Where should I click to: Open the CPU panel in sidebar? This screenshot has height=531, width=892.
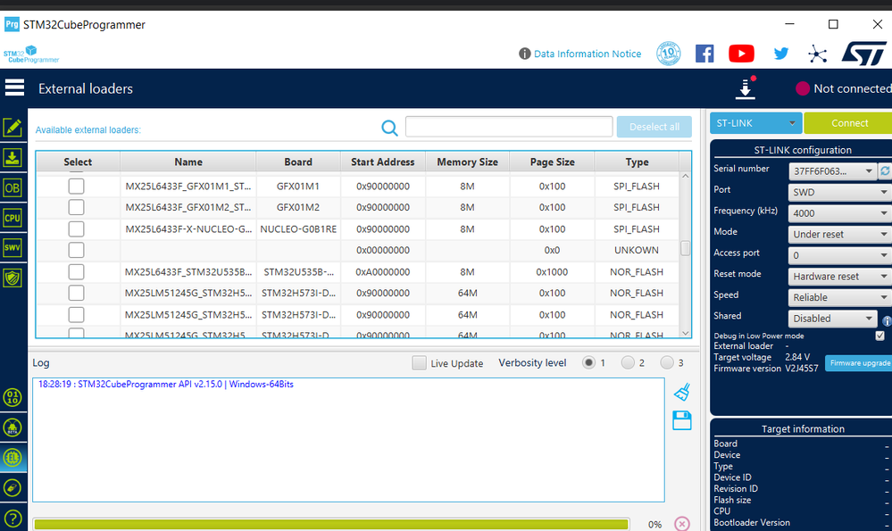pos(13,218)
